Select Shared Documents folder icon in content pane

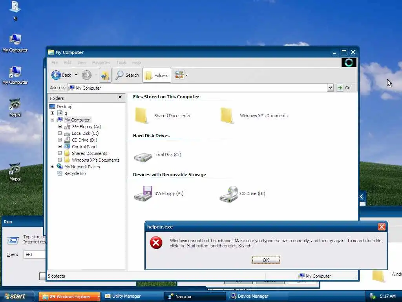[141, 116]
